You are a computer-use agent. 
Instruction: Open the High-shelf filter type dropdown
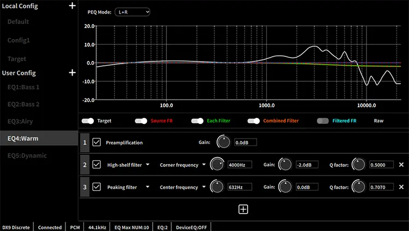pos(128,165)
